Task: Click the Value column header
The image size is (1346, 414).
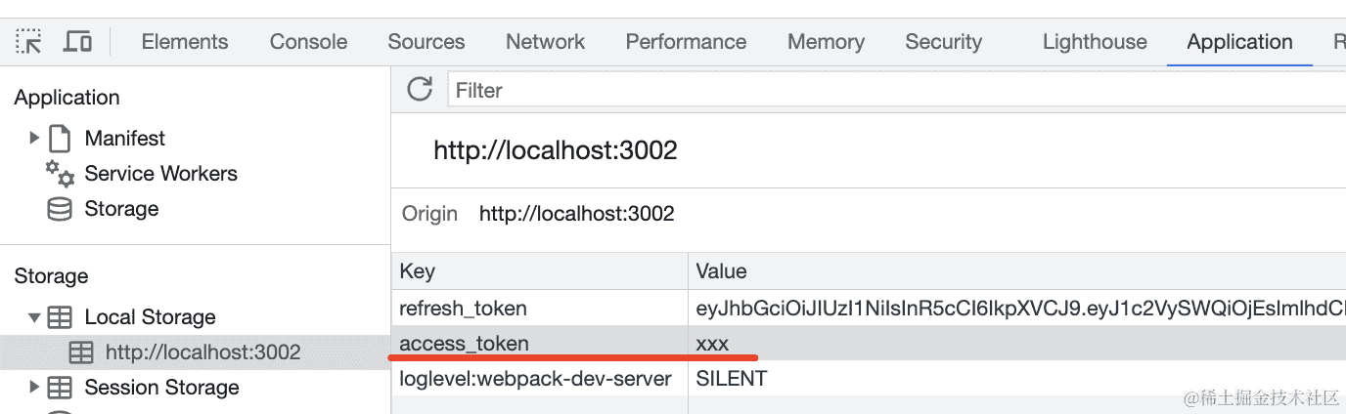Action: [x=721, y=271]
